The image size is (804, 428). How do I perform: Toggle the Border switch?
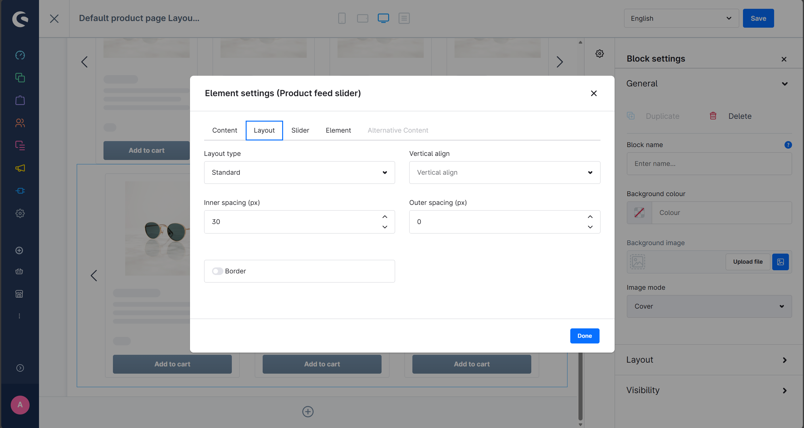point(217,271)
